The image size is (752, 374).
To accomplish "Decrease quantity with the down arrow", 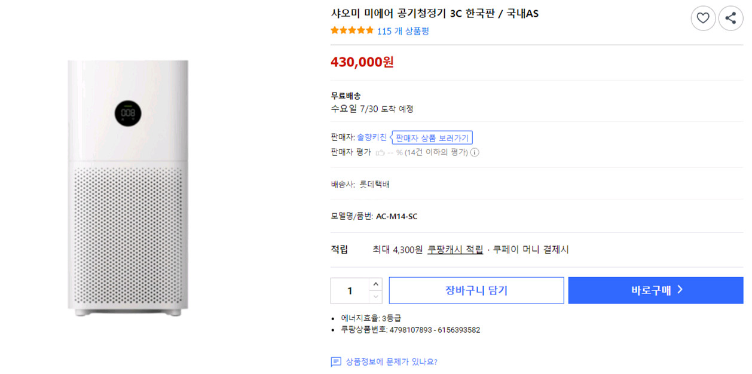I will [x=375, y=296].
